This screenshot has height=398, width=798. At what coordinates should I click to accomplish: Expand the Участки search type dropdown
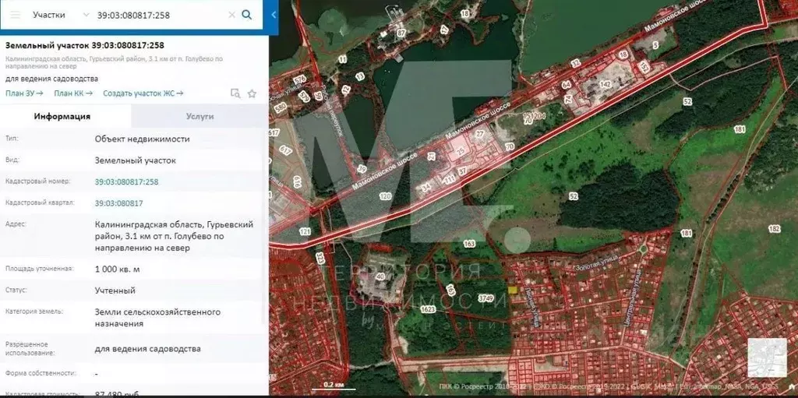[86, 15]
